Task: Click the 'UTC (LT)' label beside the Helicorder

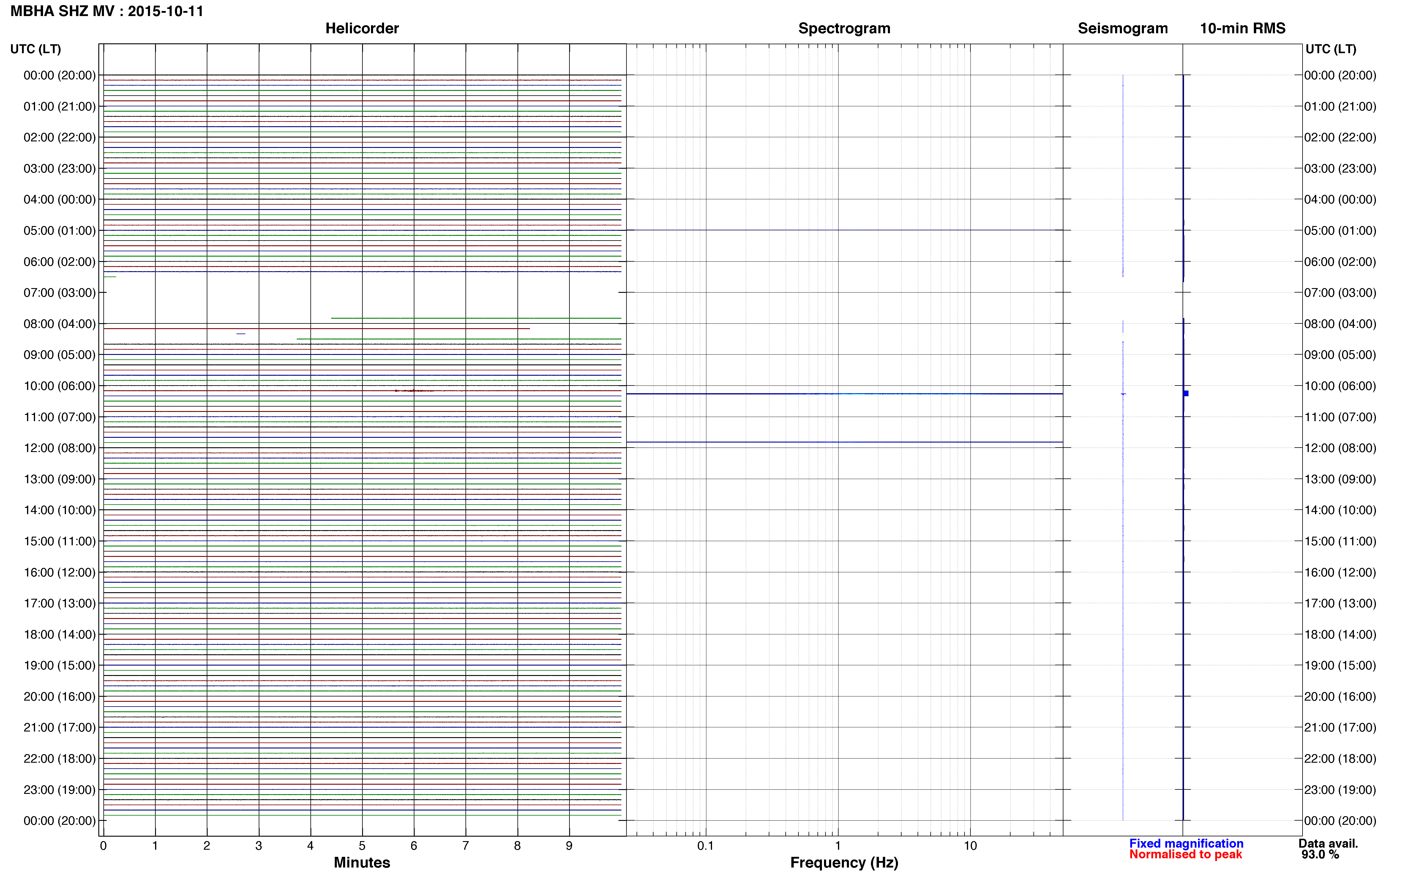Action: pyautogui.click(x=36, y=49)
